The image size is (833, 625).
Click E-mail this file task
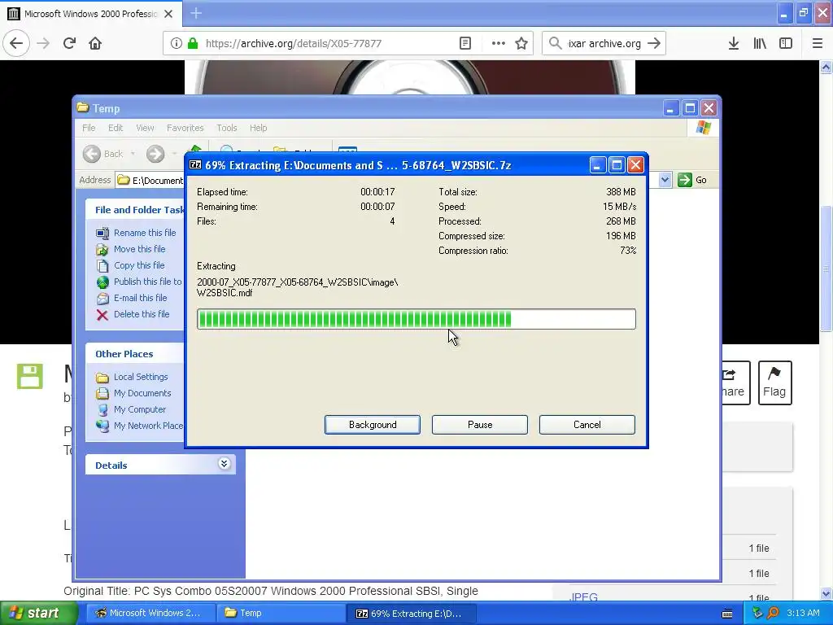tap(132, 298)
